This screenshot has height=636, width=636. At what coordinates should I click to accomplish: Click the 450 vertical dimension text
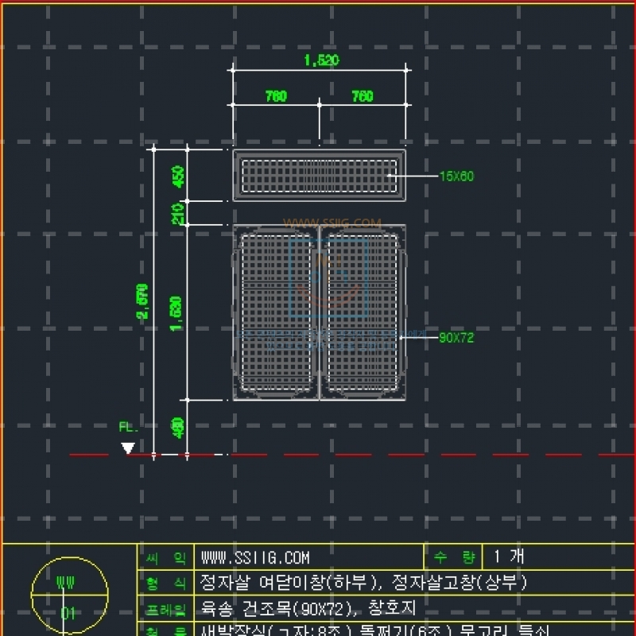(x=179, y=175)
